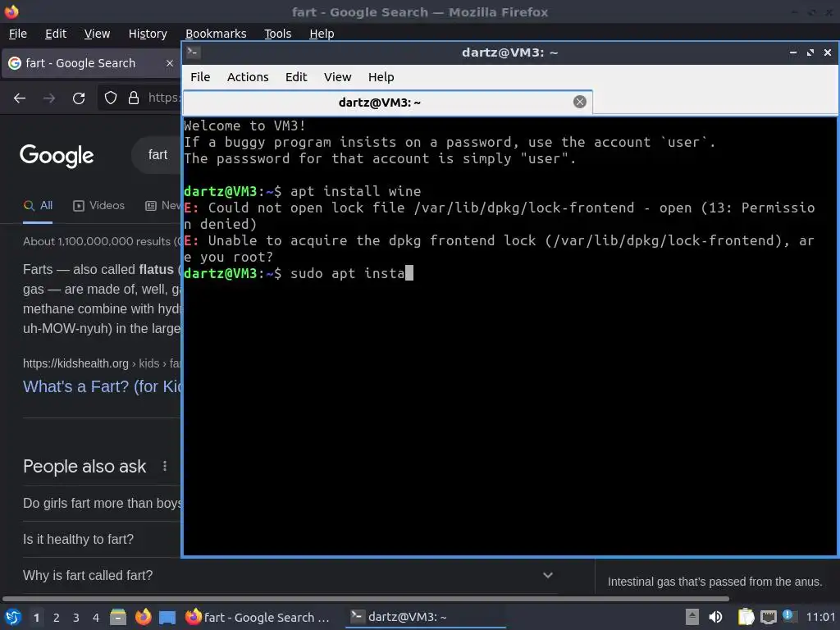Open Firefox Help menu
This screenshot has height=630, width=840.
coord(322,34)
